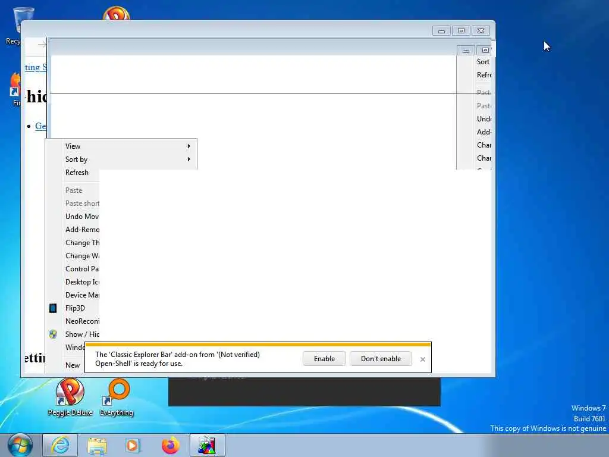Open Internet Explorer in taskbar
Viewport: 609px width, 457px height.
click(60, 445)
